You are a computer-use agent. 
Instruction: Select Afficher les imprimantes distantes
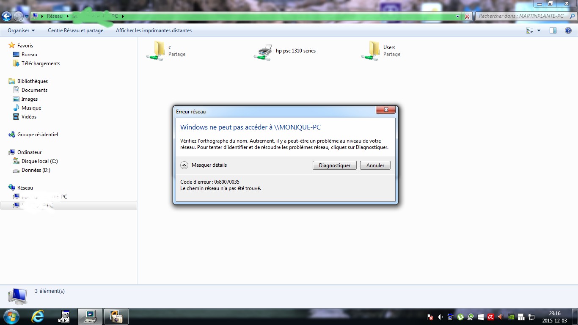click(x=154, y=30)
